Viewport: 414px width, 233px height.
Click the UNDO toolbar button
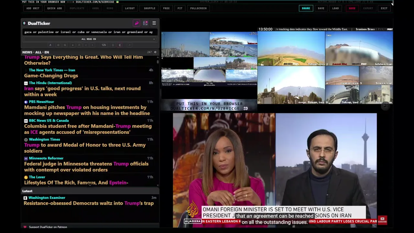pyautogui.click(x=95, y=8)
